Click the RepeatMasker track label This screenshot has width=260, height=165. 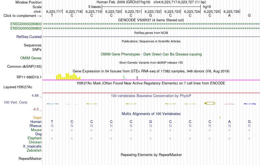point(30,158)
